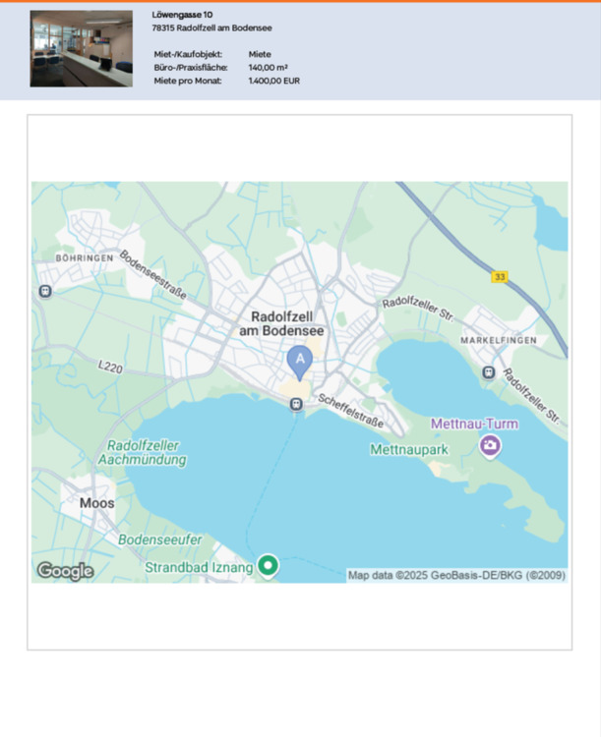Select the Mettnaupark label on the map
The image size is (601, 737).
pos(409,449)
